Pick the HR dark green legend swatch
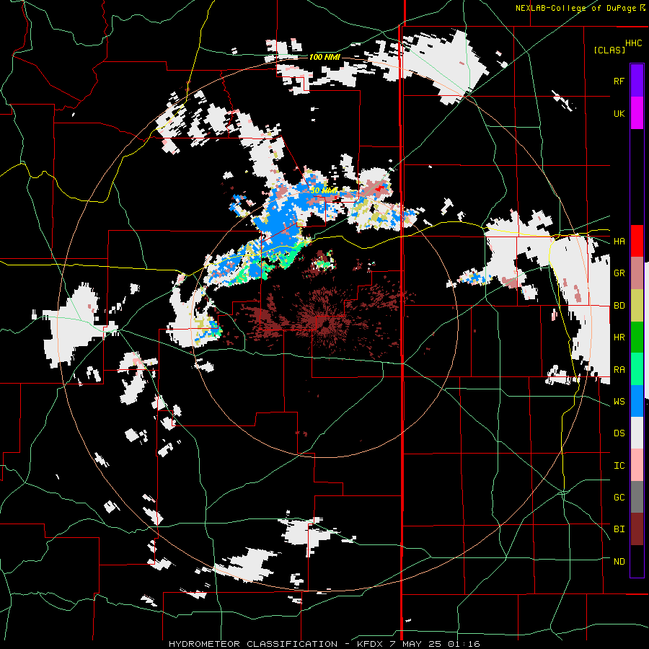This screenshot has height=649, width=649. [637, 337]
